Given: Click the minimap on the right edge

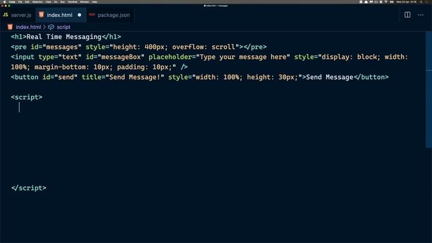Looking at the screenshot, I should 429,90.
